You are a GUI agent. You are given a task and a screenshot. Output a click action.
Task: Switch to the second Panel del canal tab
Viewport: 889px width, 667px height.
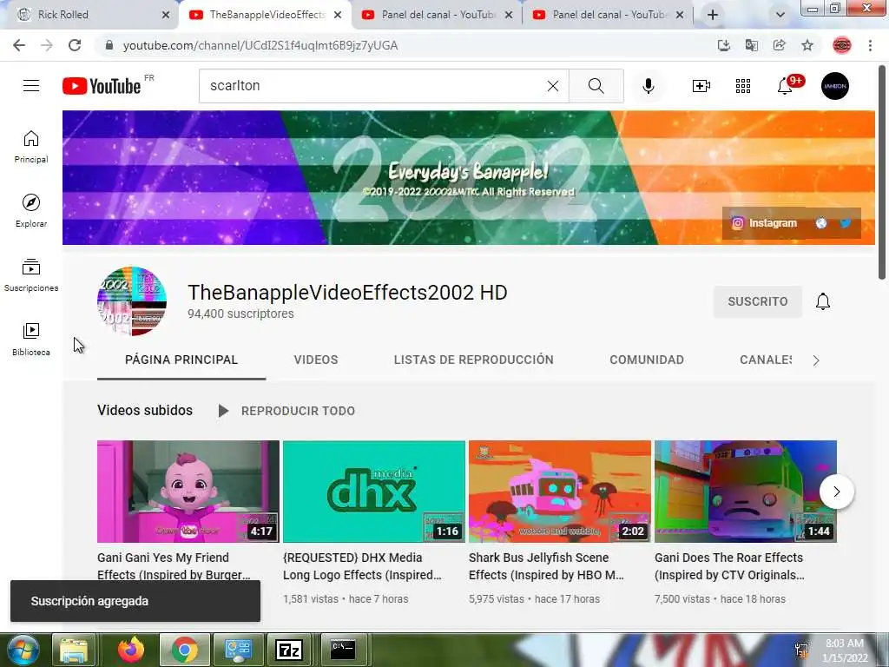point(608,15)
